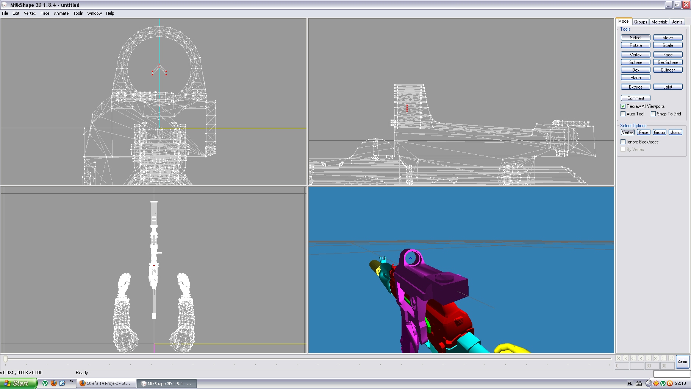Choose Group select option
Screen dimensions: 691x389
pyautogui.click(x=659, y=132)
